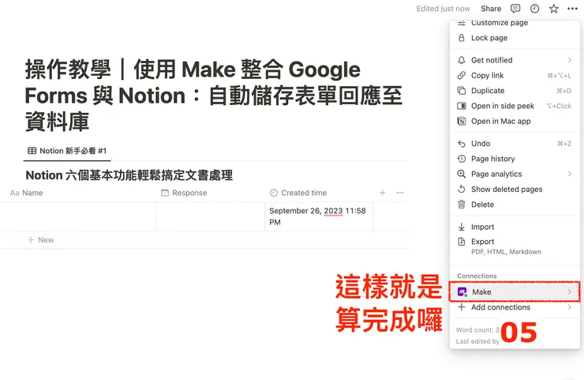This screenshot has width=584, height=380.
Task: Click the Edited just now label
Action: [444, 9]
